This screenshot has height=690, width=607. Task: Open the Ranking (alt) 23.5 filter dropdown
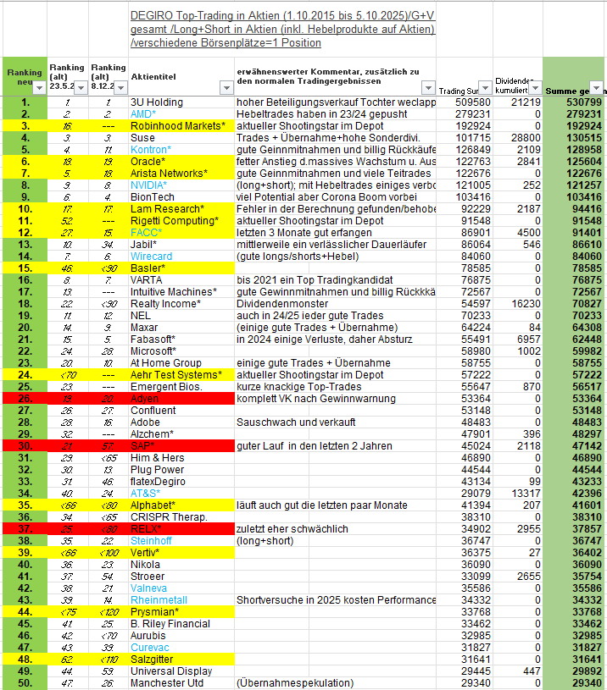tap(79, 88)
